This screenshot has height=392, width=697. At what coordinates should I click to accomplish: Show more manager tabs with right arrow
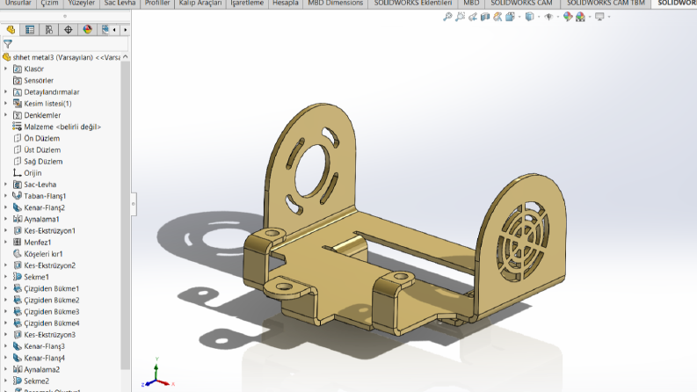126,30
